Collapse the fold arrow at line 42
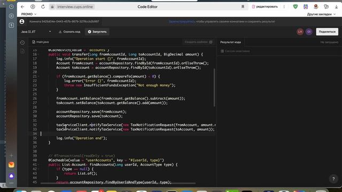 [38, 169]
